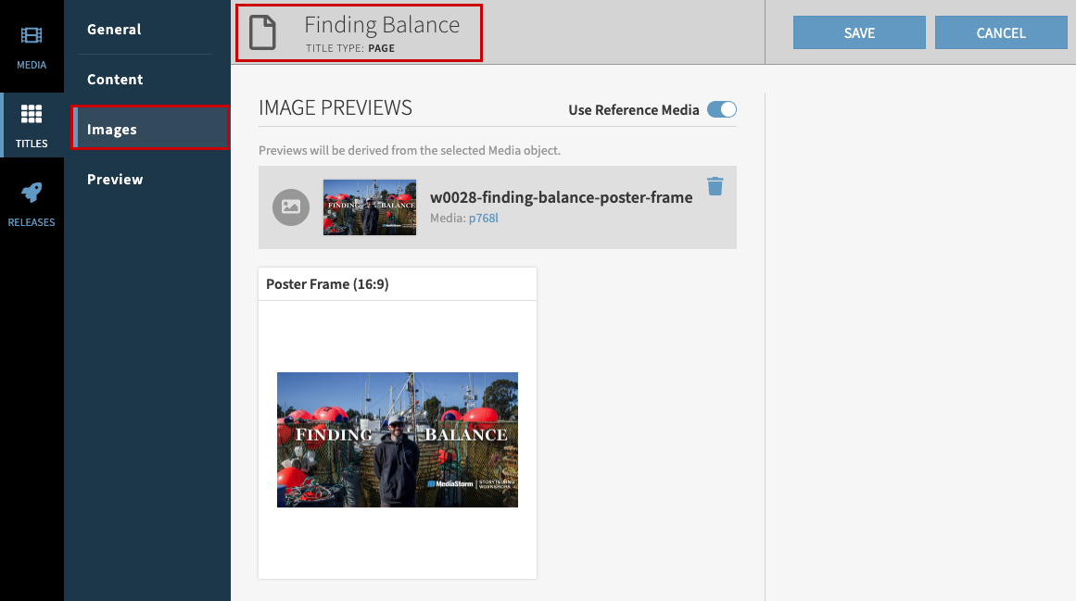Go to Releases via the rocket icon

tap(32, 194)
